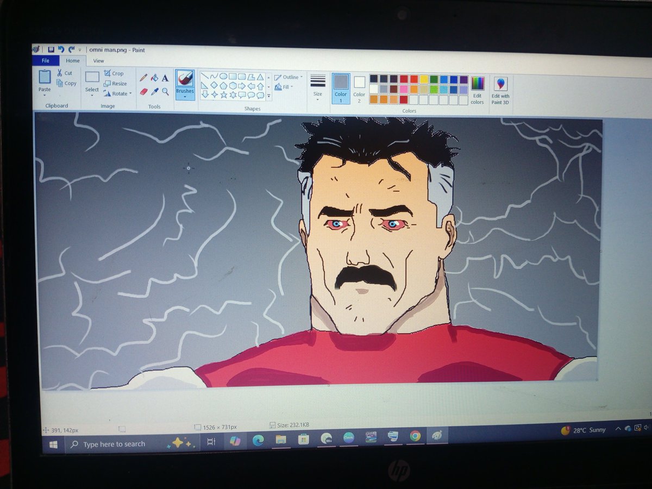The height and width of the screenshot is (489, 652).
Task: Open Customize Quick Access Toolbar arrow
Action: click(80, 49)
